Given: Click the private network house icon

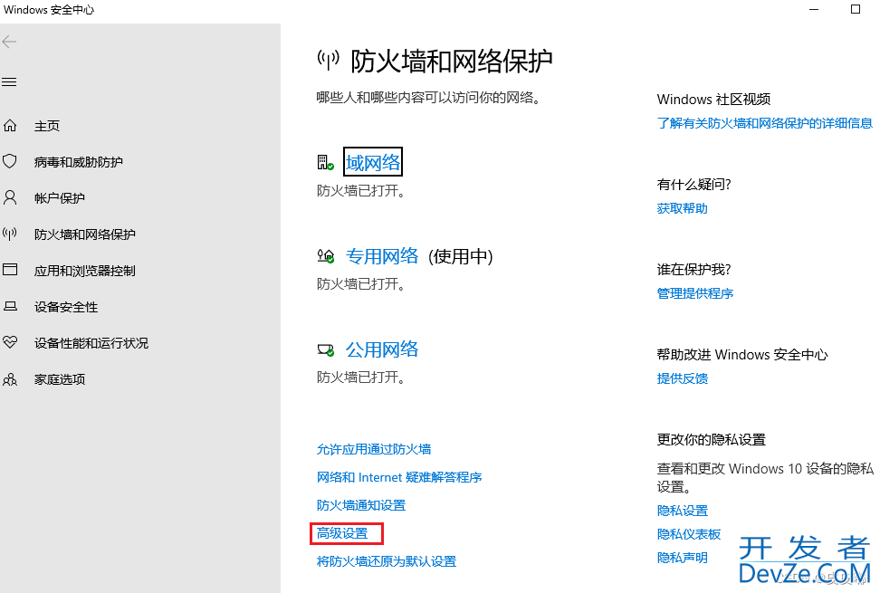Looking at the screenshot, I should (326, 256).
